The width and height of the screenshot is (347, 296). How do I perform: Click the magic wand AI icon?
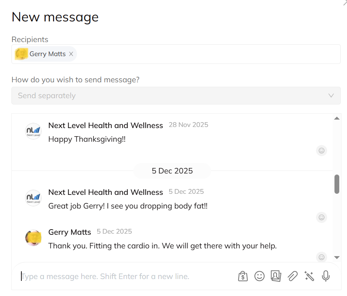tap(309, 276)
